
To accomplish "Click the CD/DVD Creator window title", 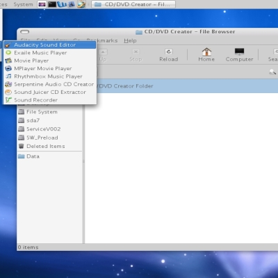I will [190, 32].
